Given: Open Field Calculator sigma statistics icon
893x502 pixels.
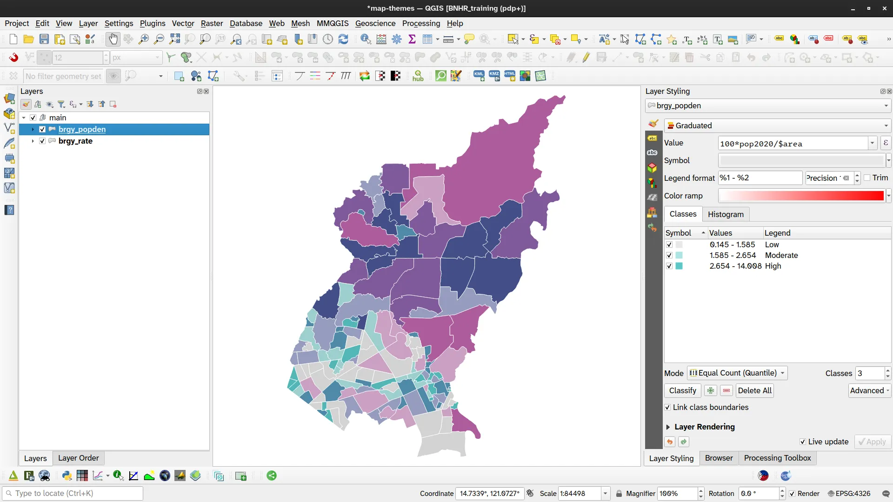Looking at the screenshot, I should [x=412, y=40].
